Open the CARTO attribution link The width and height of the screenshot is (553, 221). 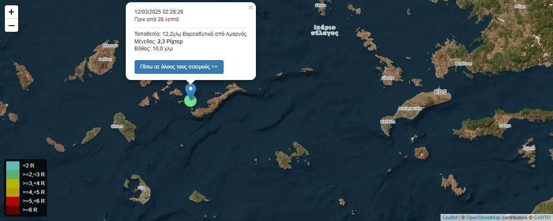click(542, 217)
